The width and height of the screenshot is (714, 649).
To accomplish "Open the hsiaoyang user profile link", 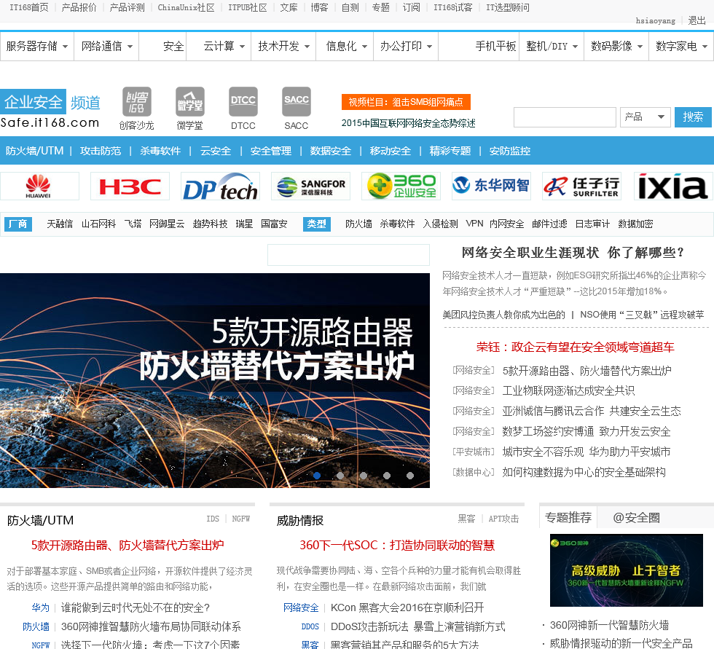I will pyautogui.click(x=655, y=20).
